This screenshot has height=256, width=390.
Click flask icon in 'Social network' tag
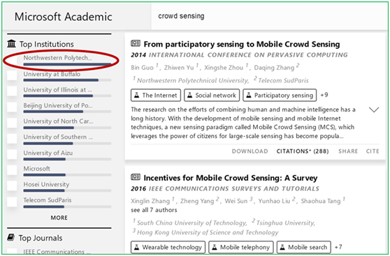click(x=190, y=96)
